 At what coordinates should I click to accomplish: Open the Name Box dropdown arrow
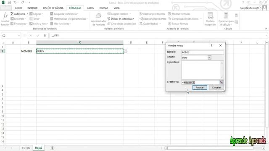[19, 35]
